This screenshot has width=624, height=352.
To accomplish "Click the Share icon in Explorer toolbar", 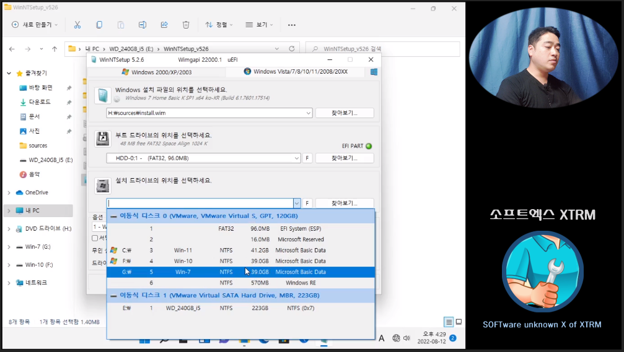I will [164, 25].
